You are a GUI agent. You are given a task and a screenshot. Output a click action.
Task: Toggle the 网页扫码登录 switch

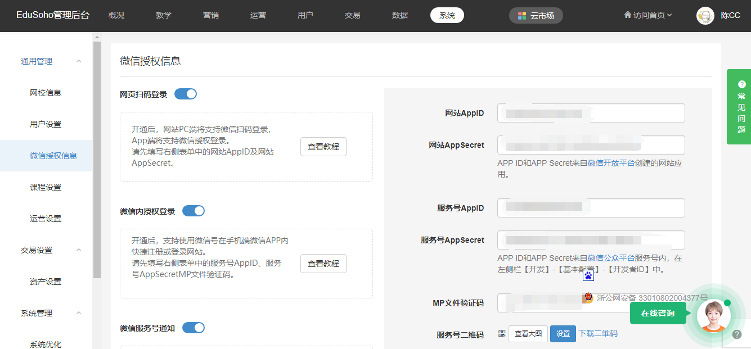coord(186,94)
